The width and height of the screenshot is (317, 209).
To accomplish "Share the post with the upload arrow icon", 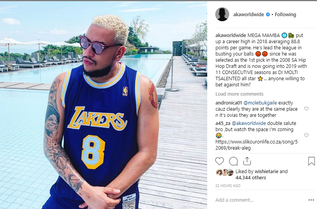I will click(x=247, y=161).
